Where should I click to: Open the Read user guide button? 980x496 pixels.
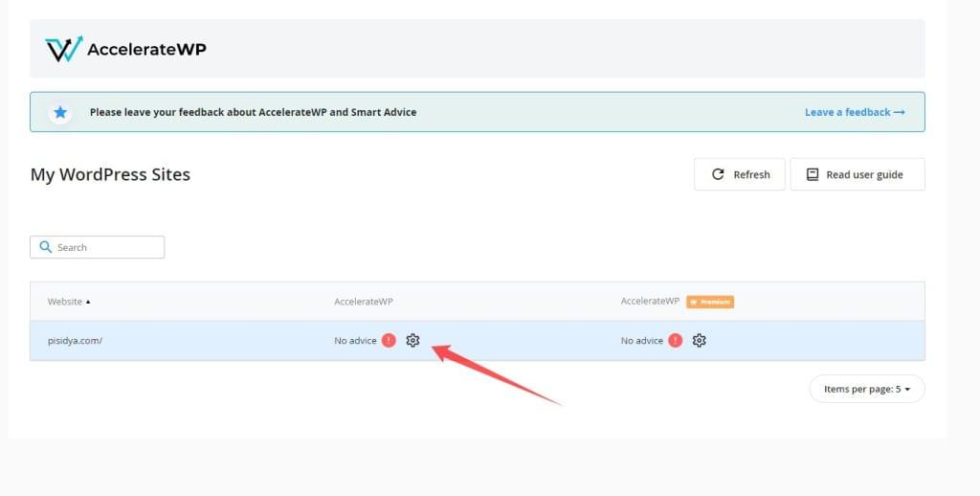857,174
